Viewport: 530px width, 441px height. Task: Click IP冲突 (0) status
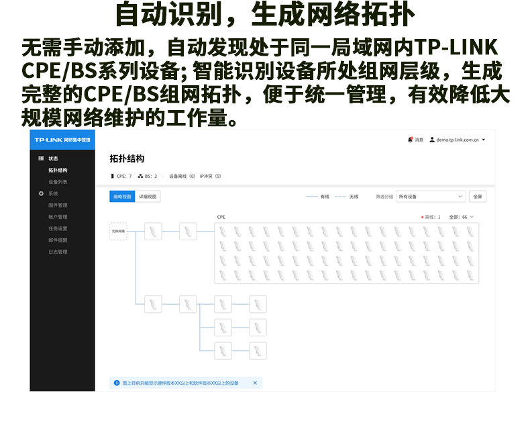210,176
